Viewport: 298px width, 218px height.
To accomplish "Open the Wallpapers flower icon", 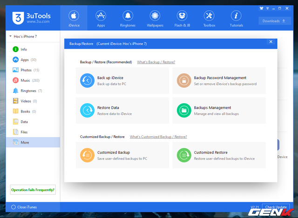I will [x=155, y=15].
